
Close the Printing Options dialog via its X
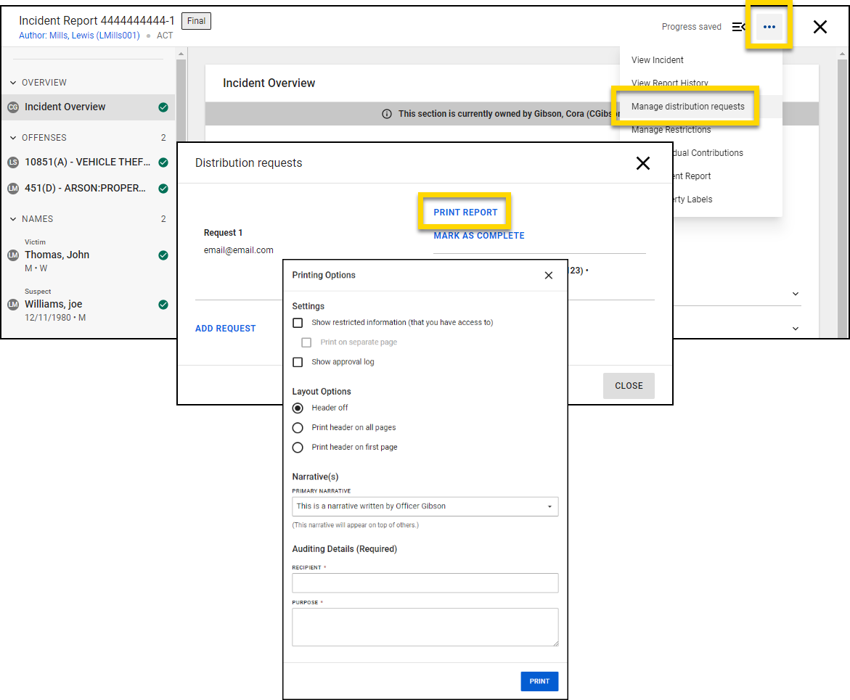click(x=549, y=275)
